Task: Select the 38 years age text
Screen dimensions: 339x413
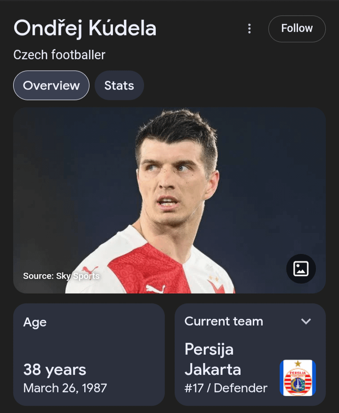Action: point(55,369)
